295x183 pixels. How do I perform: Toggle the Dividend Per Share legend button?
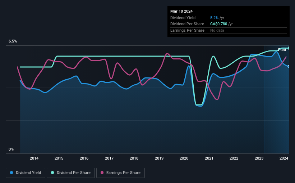tap(71, 173)
